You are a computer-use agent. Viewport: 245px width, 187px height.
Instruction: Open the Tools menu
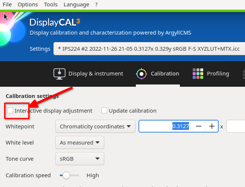tap(51, 5)
